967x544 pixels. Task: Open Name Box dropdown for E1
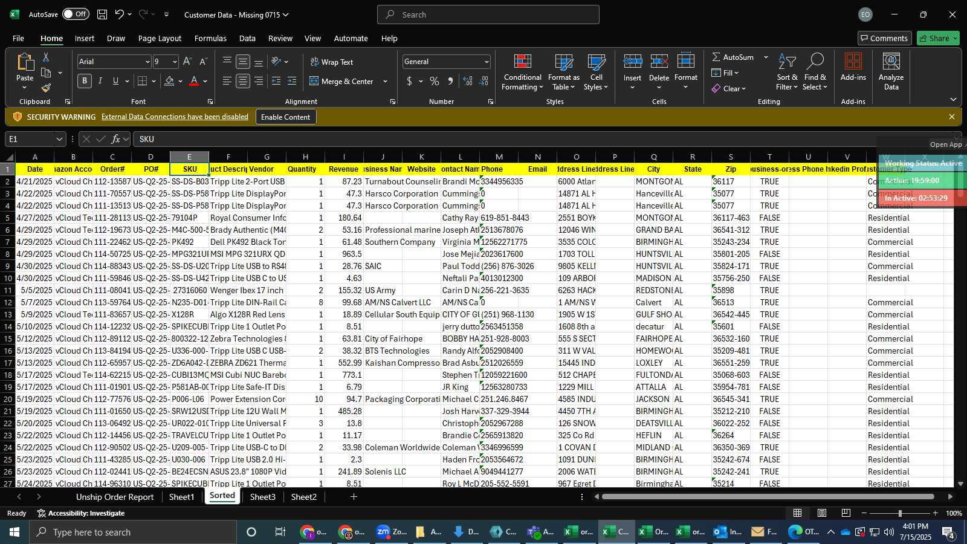click(59, 139)
